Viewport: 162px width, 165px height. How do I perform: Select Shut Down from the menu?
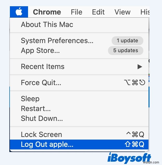pos(42,118)
